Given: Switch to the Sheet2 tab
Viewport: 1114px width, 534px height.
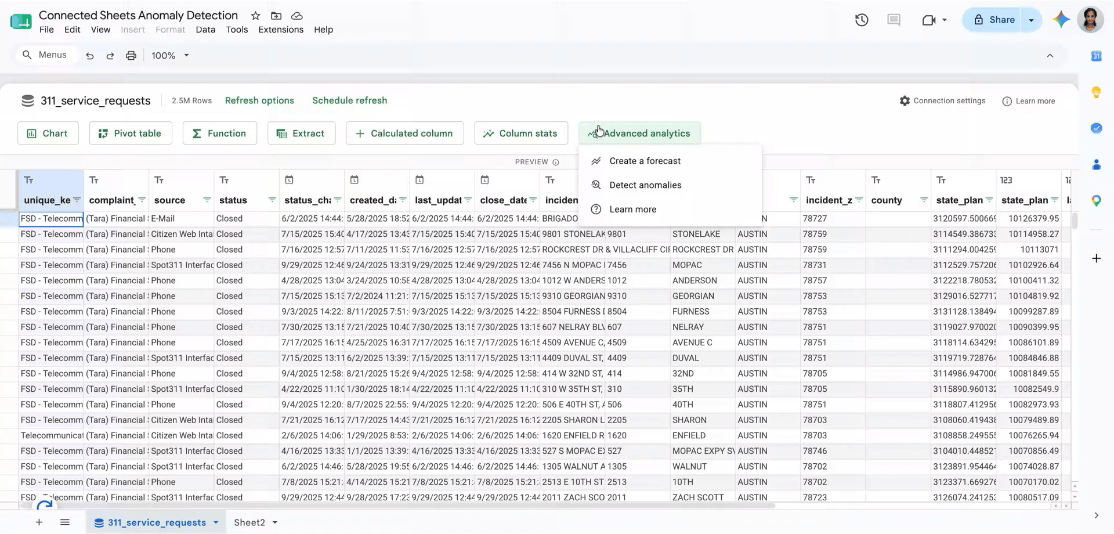Looking at the screenshot, I should [249, 522].
